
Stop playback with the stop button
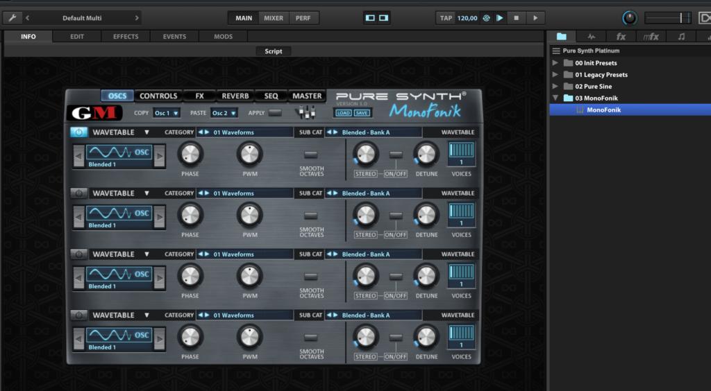pyautogui.click(x=516, y=18)
